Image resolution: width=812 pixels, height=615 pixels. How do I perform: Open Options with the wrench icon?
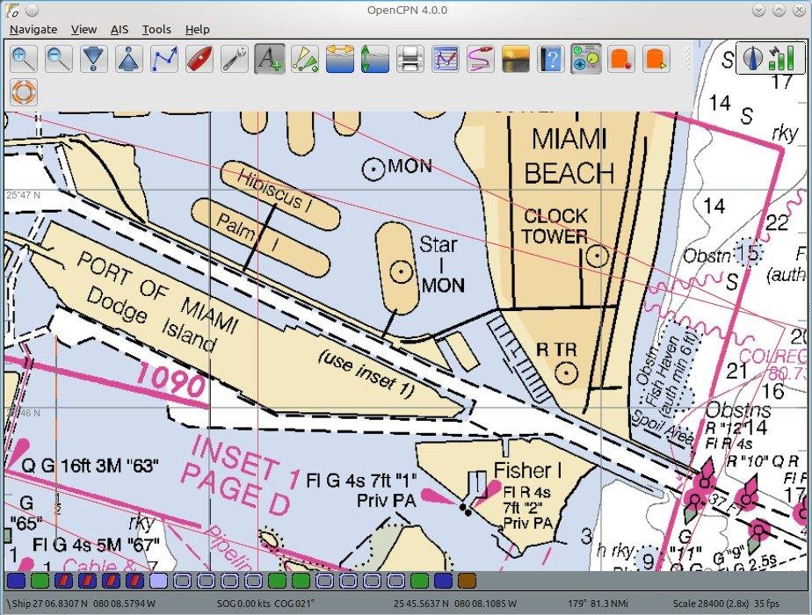pos(235,59)
